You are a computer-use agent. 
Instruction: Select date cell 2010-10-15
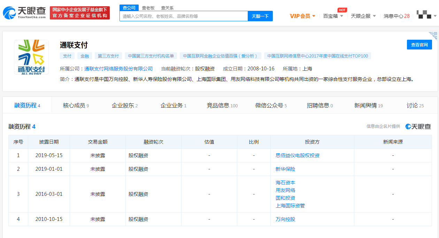[49, 219]
